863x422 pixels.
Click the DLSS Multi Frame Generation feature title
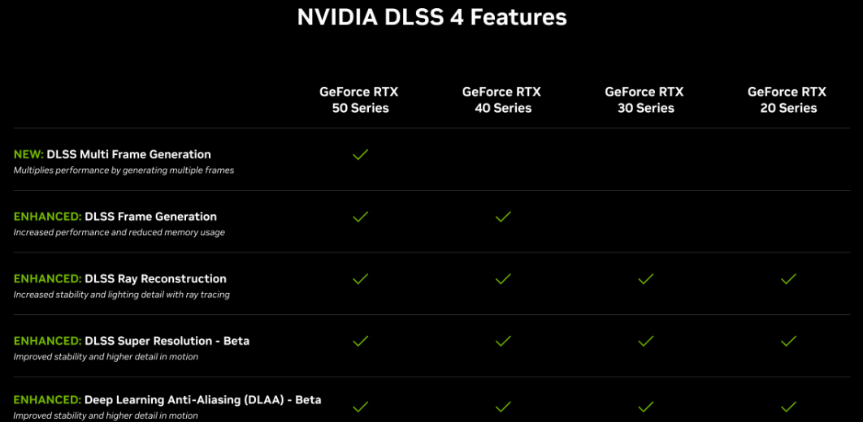(x=128, y=154)
